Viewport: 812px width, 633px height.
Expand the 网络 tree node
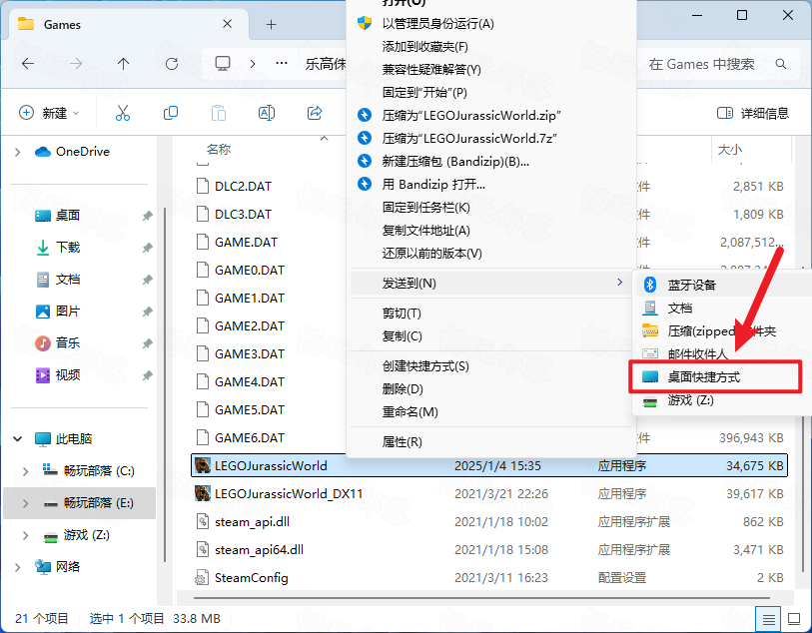[18, 567]
